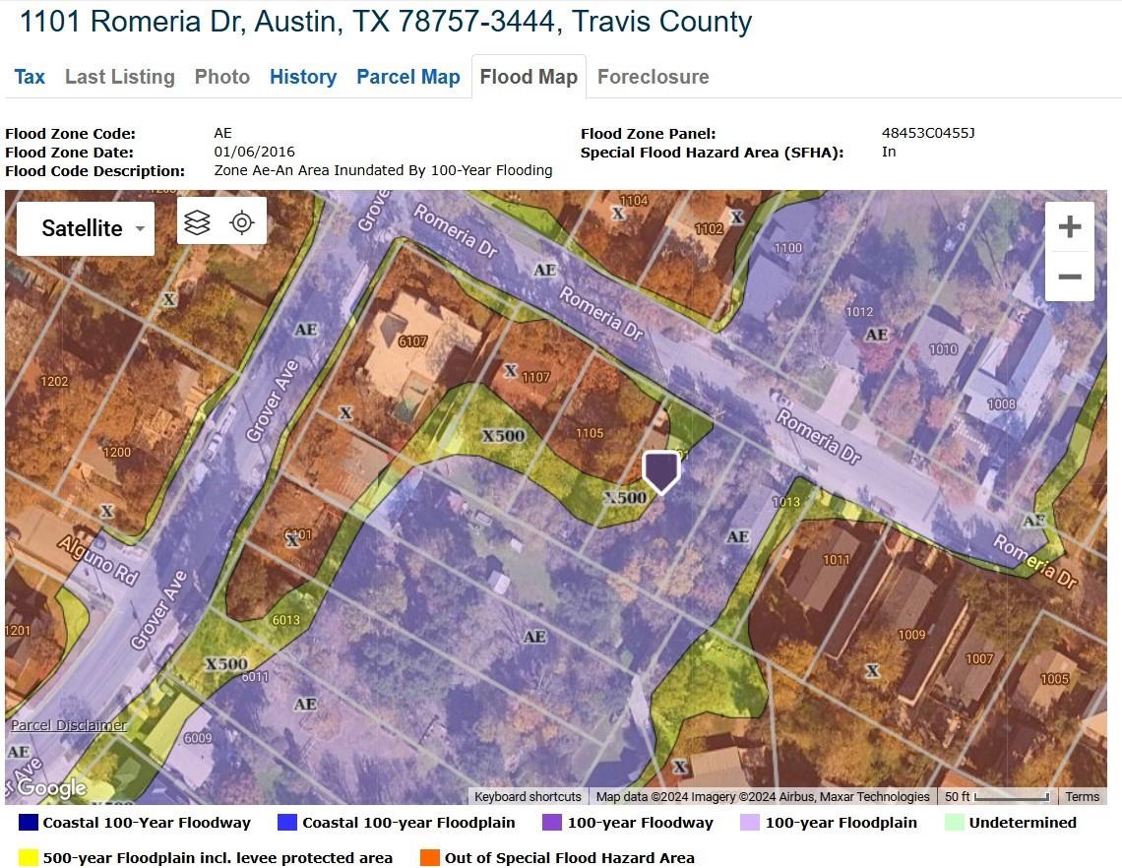Image resolution: width=1122 pixels, height=868 pixels.
Task: Click the Keyboard shortcuts control
Action: click(529, 796)
